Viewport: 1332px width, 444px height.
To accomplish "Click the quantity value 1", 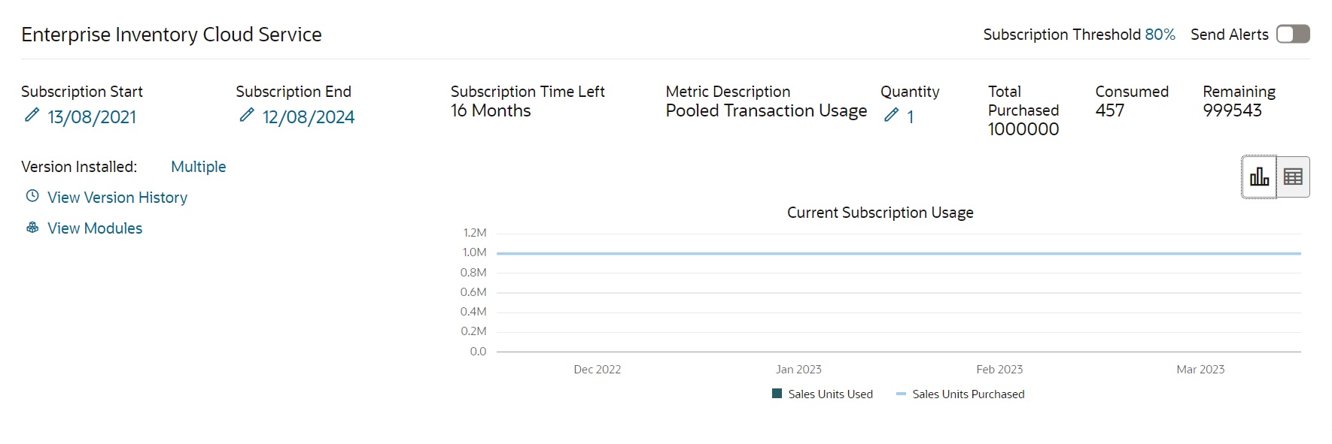I will 910,117.
